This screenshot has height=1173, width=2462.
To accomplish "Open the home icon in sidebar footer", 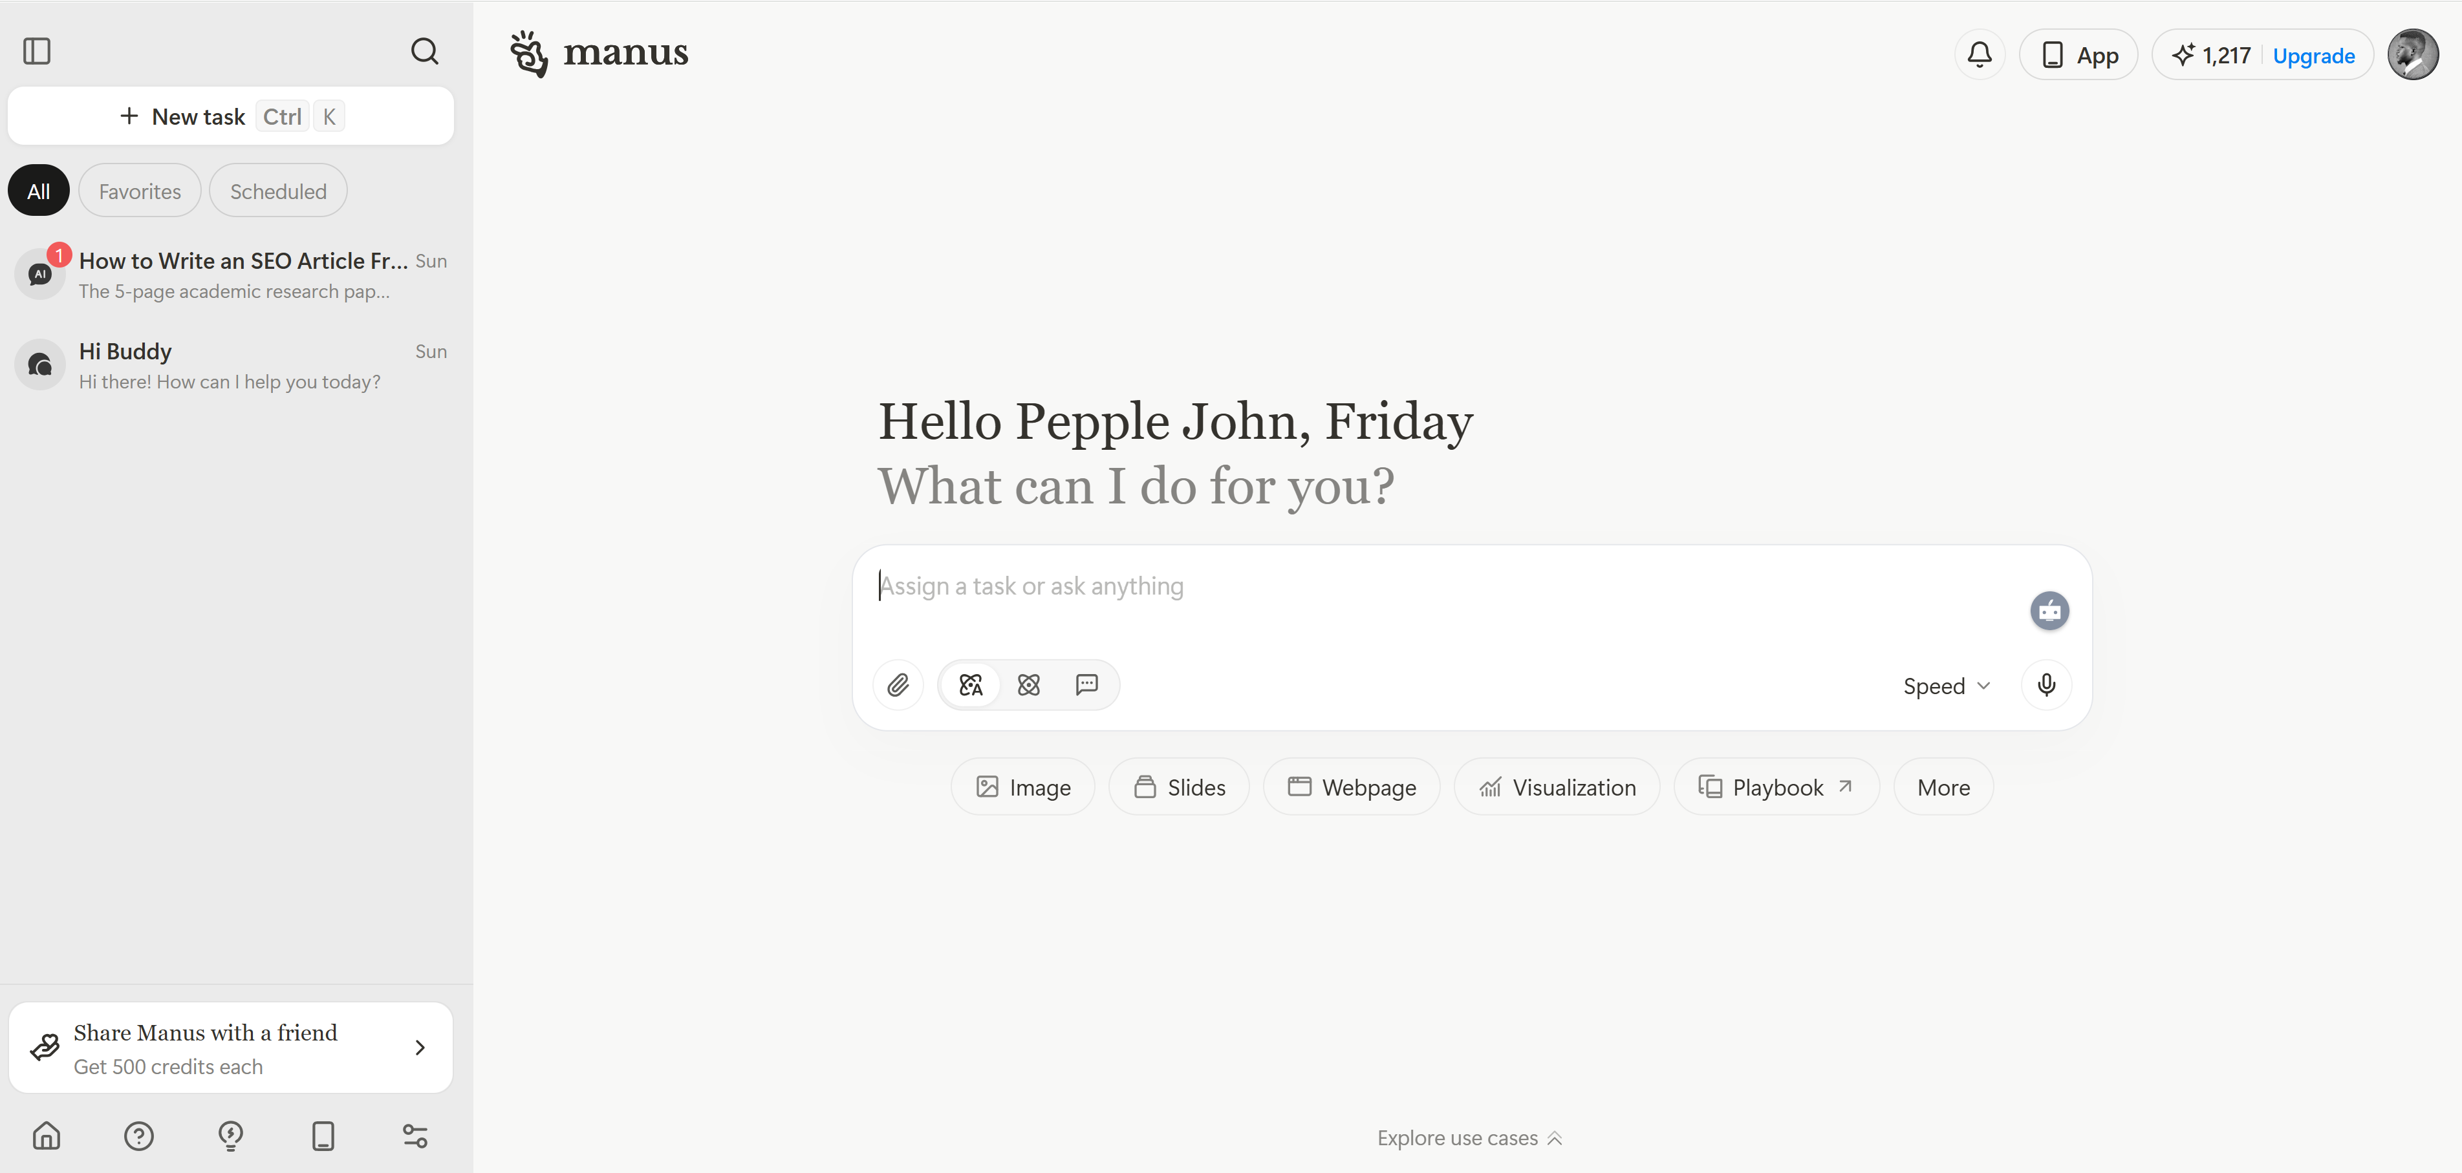I will coord(46,1136).
